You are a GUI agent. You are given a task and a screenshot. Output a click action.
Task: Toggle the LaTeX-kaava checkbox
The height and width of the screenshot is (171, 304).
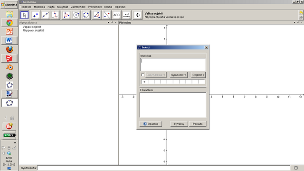[x=142, y=75]
